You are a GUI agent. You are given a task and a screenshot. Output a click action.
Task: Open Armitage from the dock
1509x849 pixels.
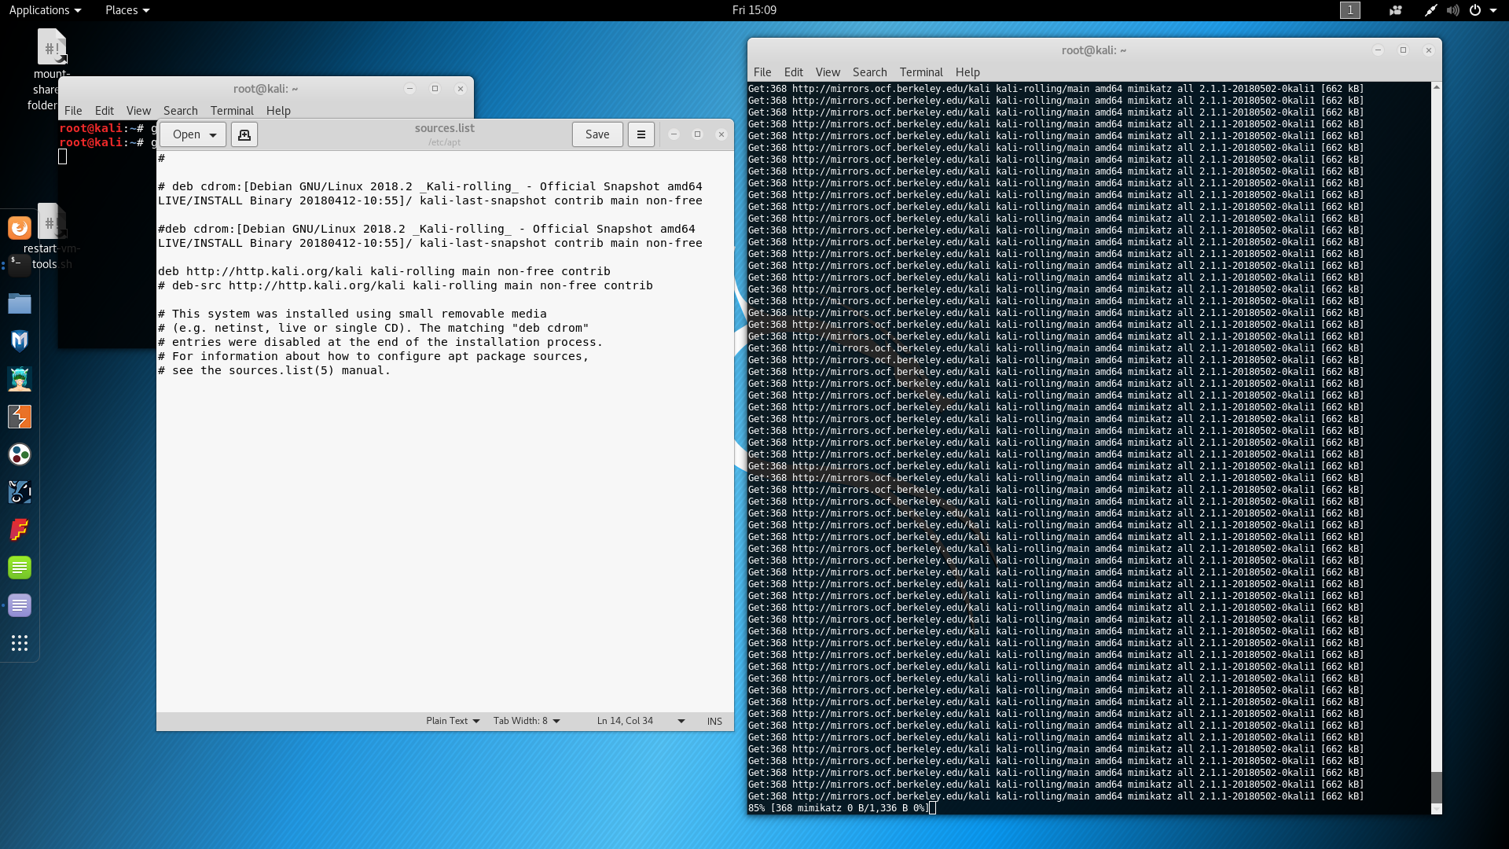click(20, 379)
